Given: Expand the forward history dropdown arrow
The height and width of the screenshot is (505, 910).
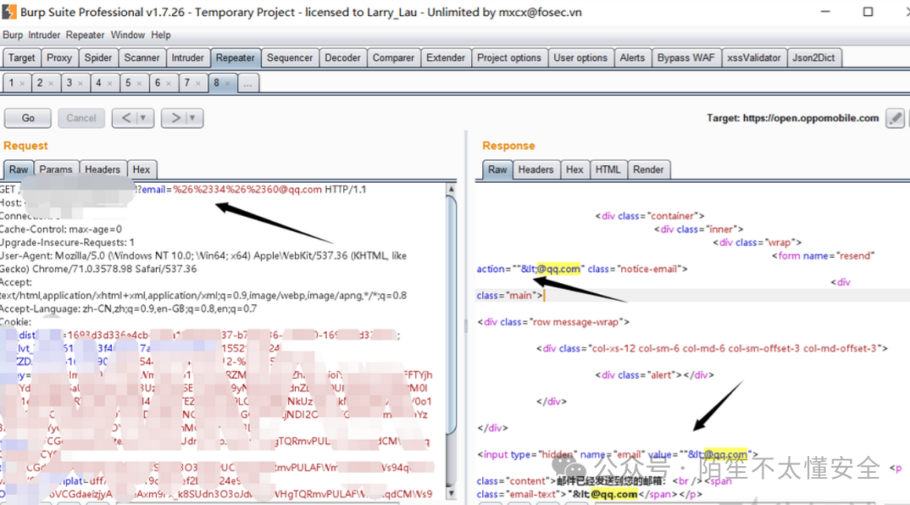Looking at the screenshot, I should coord(193,118).
